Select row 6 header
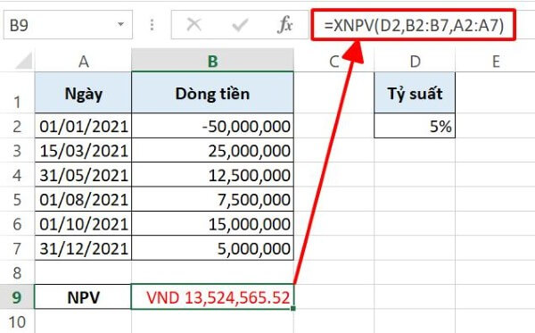The image size is (535, 333). [17, 224]
